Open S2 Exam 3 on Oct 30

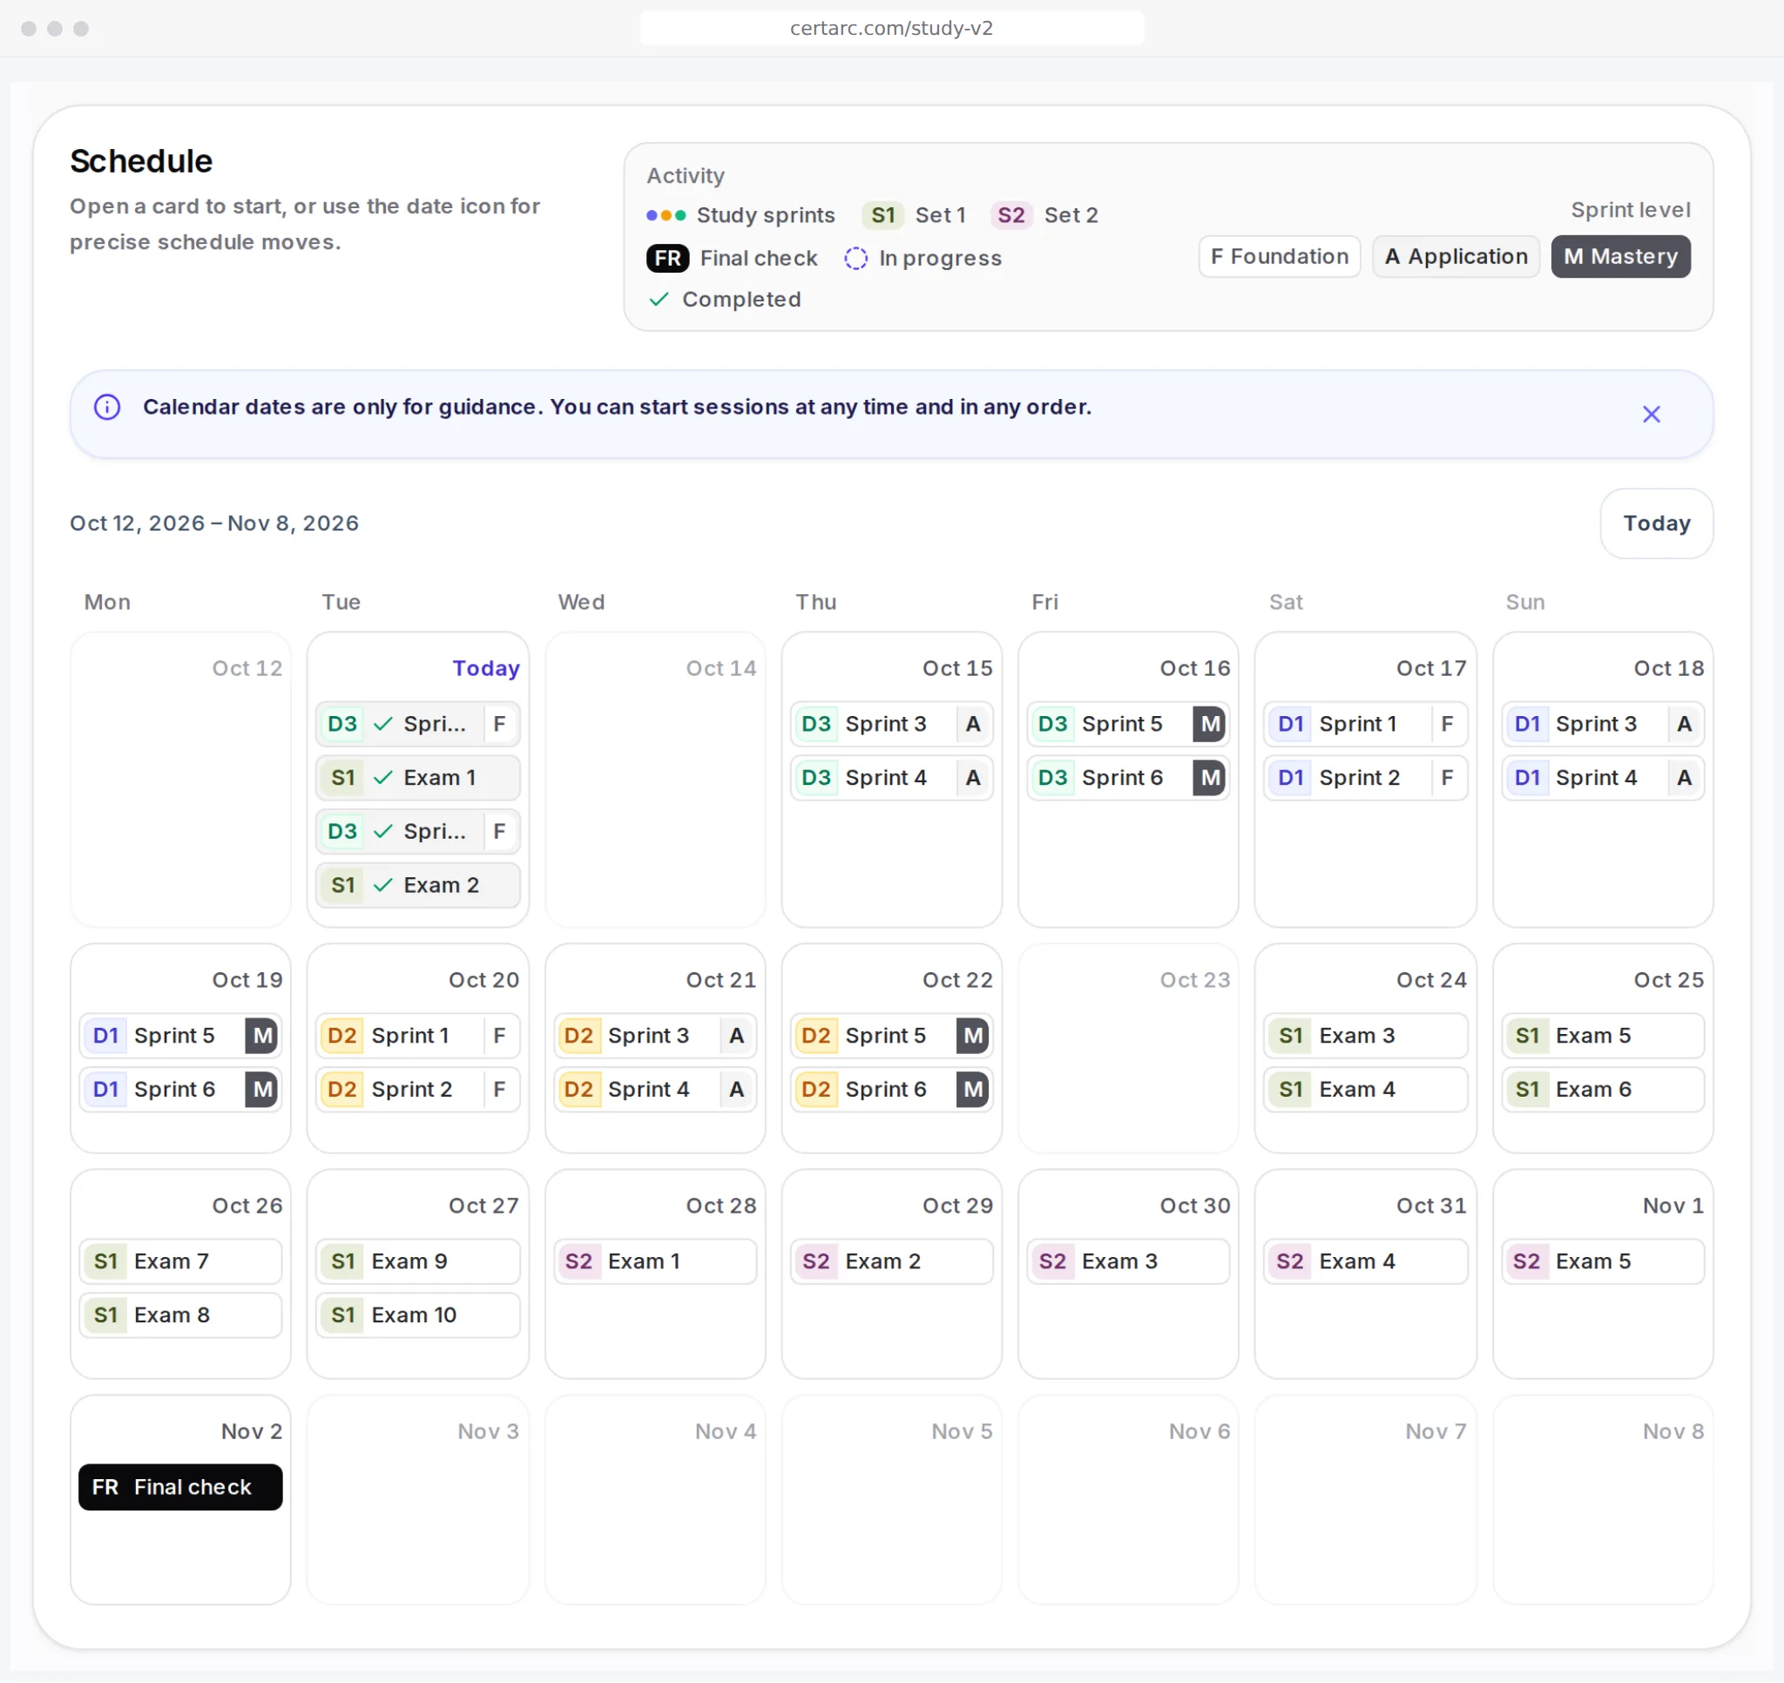(x=1128, y=1262)
